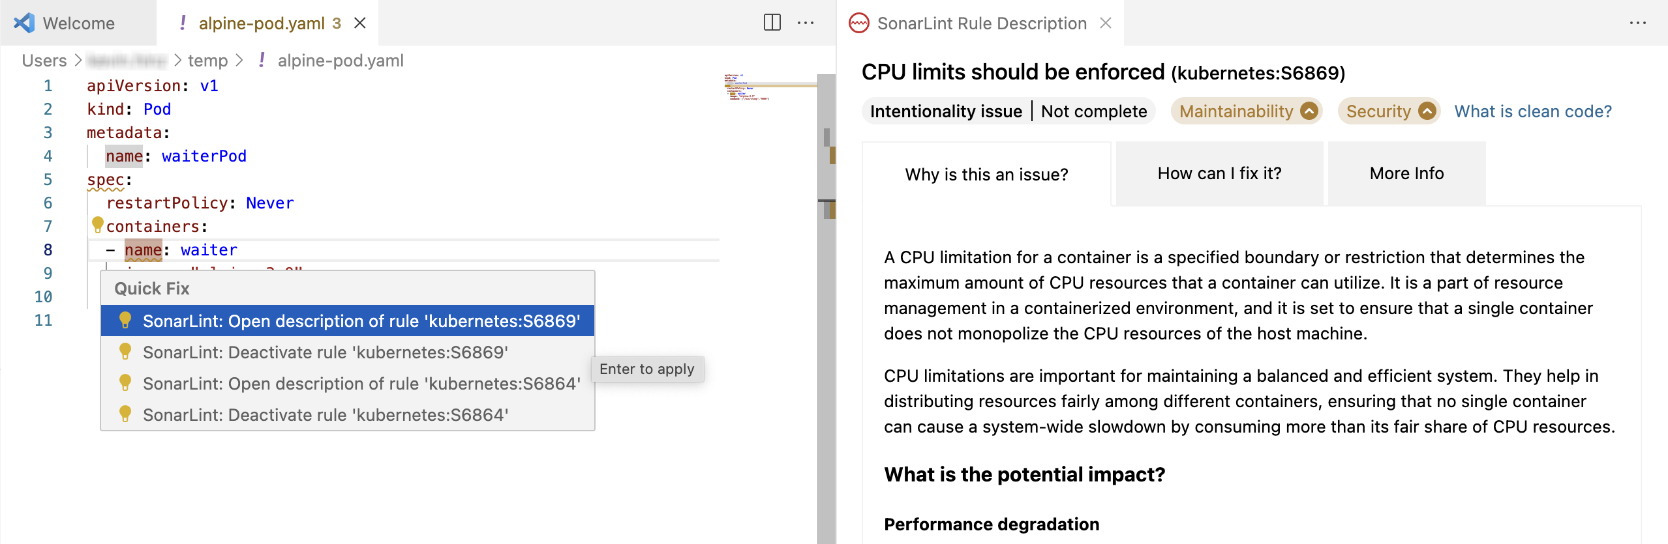Open the 'How can I fix it?' tab
This screenshot has height=544, width=1668.
tap(1219, 173)
